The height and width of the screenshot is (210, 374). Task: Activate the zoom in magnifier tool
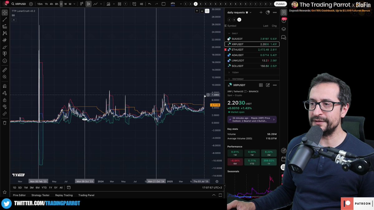tap(5, 77)
